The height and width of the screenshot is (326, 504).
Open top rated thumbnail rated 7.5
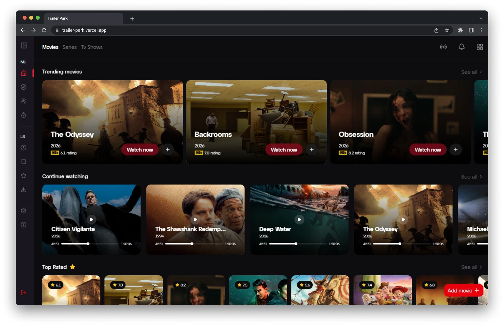tap(258, 290)
